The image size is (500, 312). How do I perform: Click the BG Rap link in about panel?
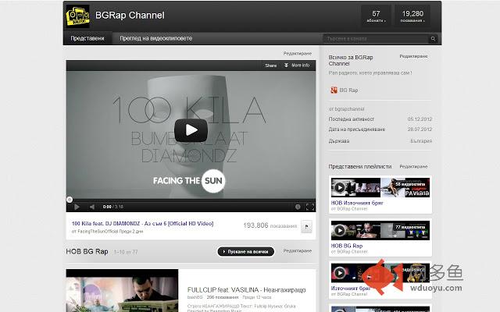point(348,90)
